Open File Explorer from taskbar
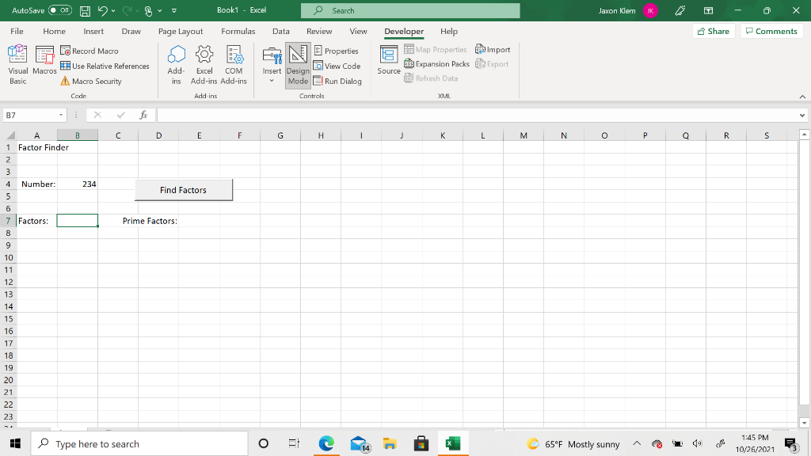 tap(390, 443)
